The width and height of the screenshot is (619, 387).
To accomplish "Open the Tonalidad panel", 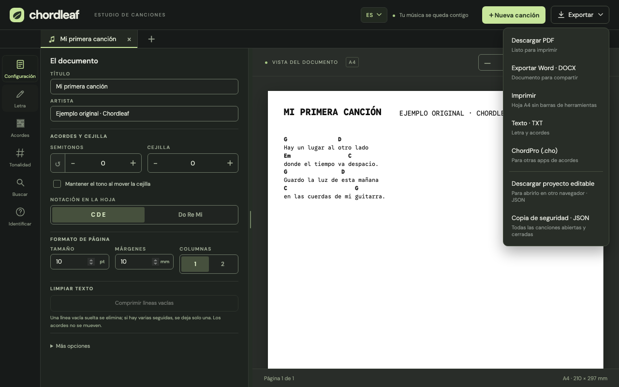I will 20,157.
